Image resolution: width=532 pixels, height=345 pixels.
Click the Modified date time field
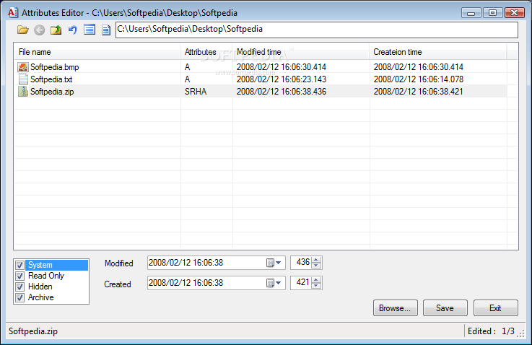(216, 263)
